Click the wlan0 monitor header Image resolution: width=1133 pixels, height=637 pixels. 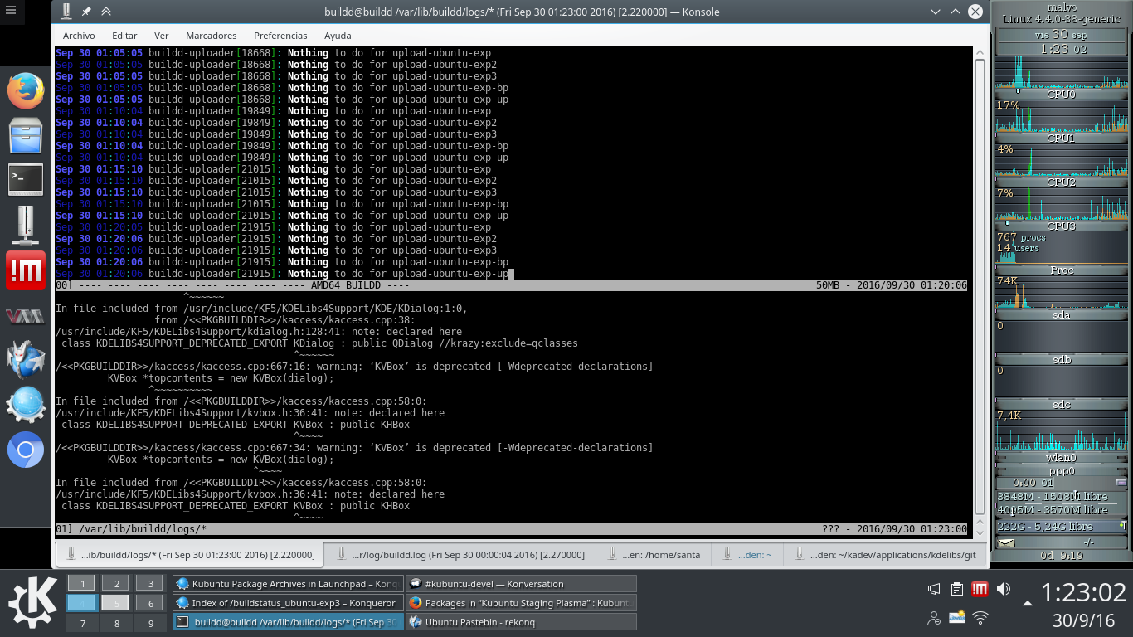point(1061,458)
